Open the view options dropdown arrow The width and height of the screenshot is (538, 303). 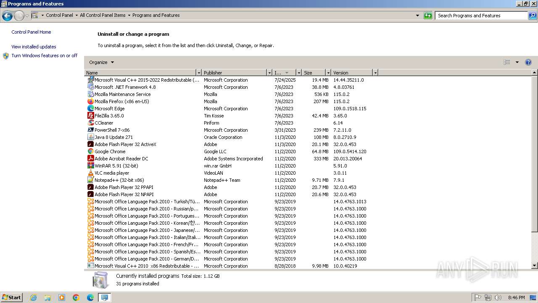[x=517, y=62]
